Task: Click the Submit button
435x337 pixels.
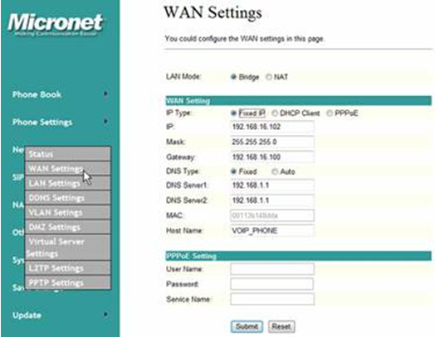Action: (247, 327)
